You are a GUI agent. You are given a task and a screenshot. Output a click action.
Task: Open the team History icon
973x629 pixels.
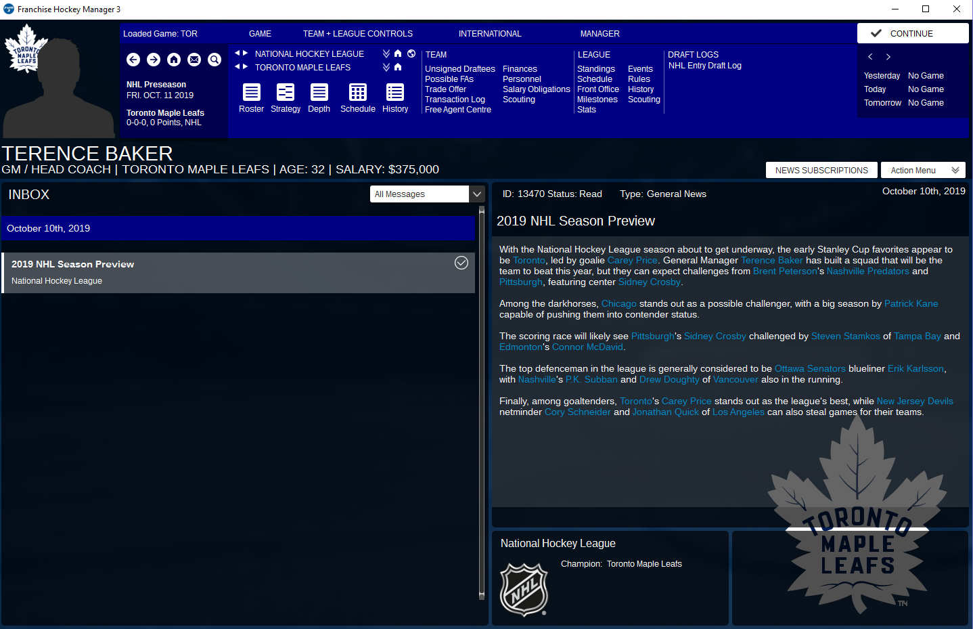pyautogui.click(x=395, y=92)
